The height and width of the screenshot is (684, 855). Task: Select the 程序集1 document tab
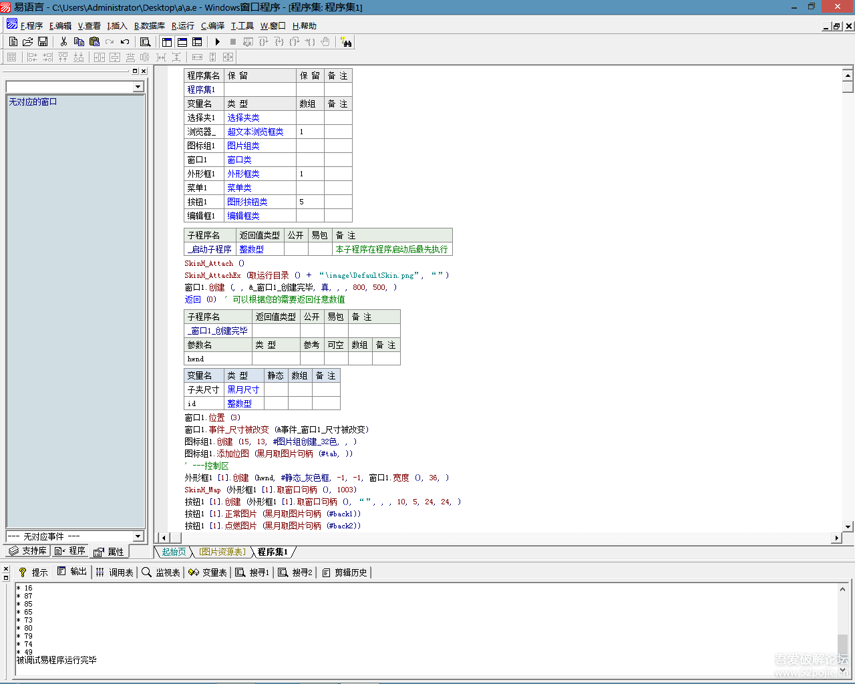273,552
